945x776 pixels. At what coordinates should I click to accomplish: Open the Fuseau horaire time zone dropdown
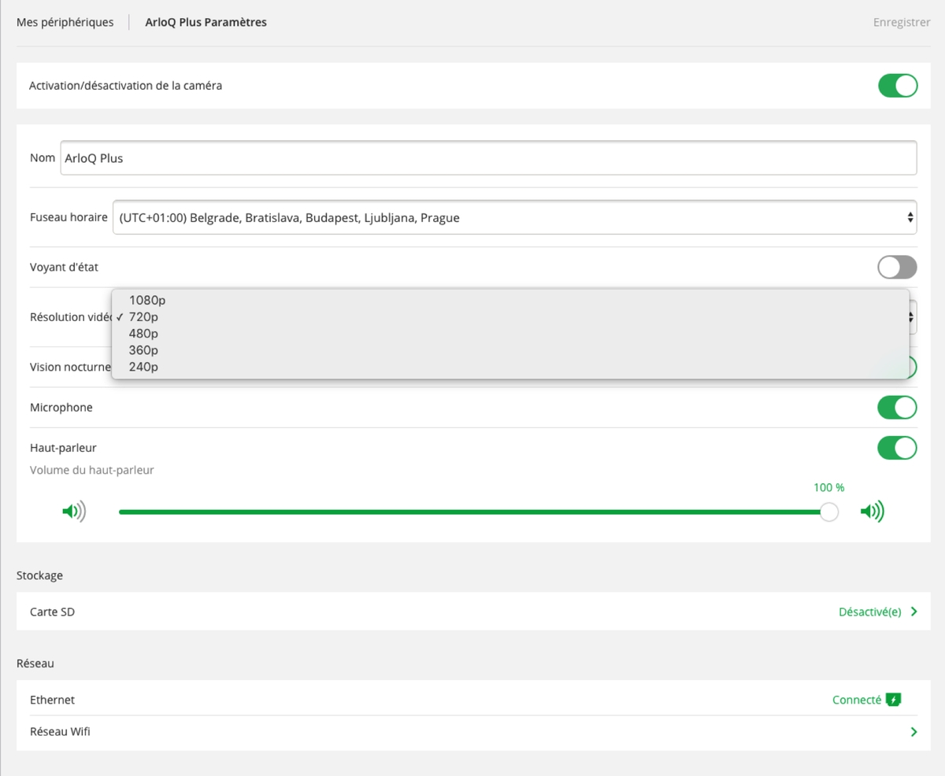pyautogui.click(x=515, y=217)
